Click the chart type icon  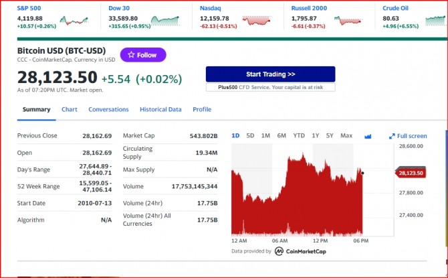pyautogui.click(x=368, y=136)
